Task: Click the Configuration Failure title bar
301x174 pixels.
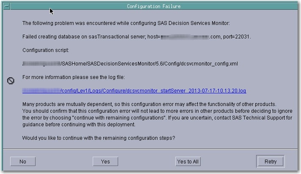Action: pos(153,6)
